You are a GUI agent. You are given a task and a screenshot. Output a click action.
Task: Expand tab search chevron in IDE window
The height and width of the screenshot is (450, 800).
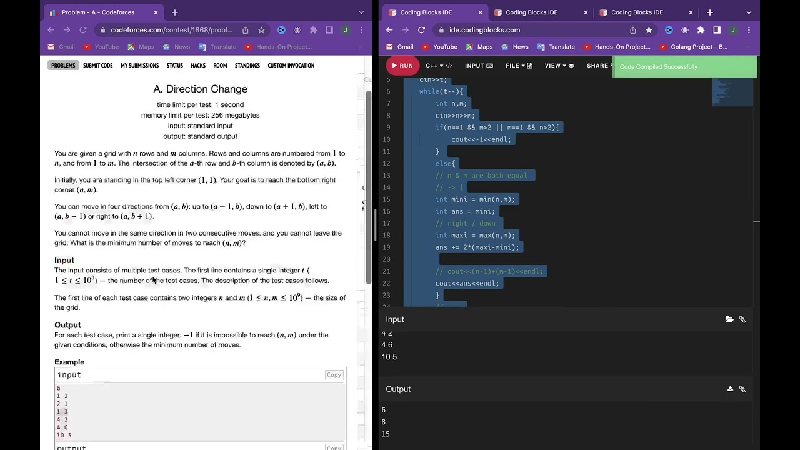(749, 12)
